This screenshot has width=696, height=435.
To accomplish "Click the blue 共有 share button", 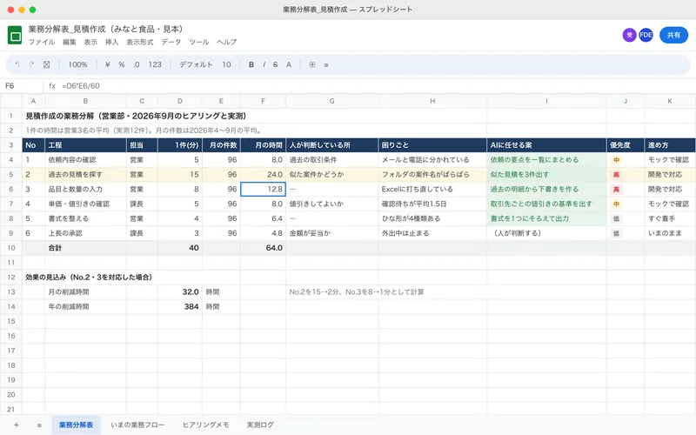I will coord(673,35).
